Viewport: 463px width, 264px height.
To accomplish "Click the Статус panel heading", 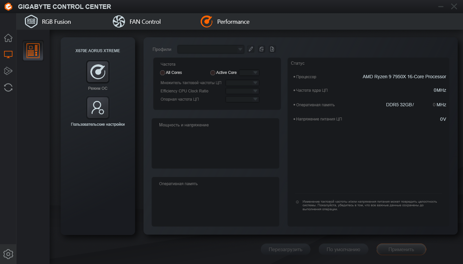I will [x=298, y=63].
